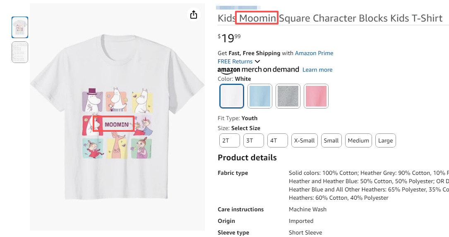Select the White color swatch
Viewport: 449px width, 237px height.
click(x=232, y=96)
